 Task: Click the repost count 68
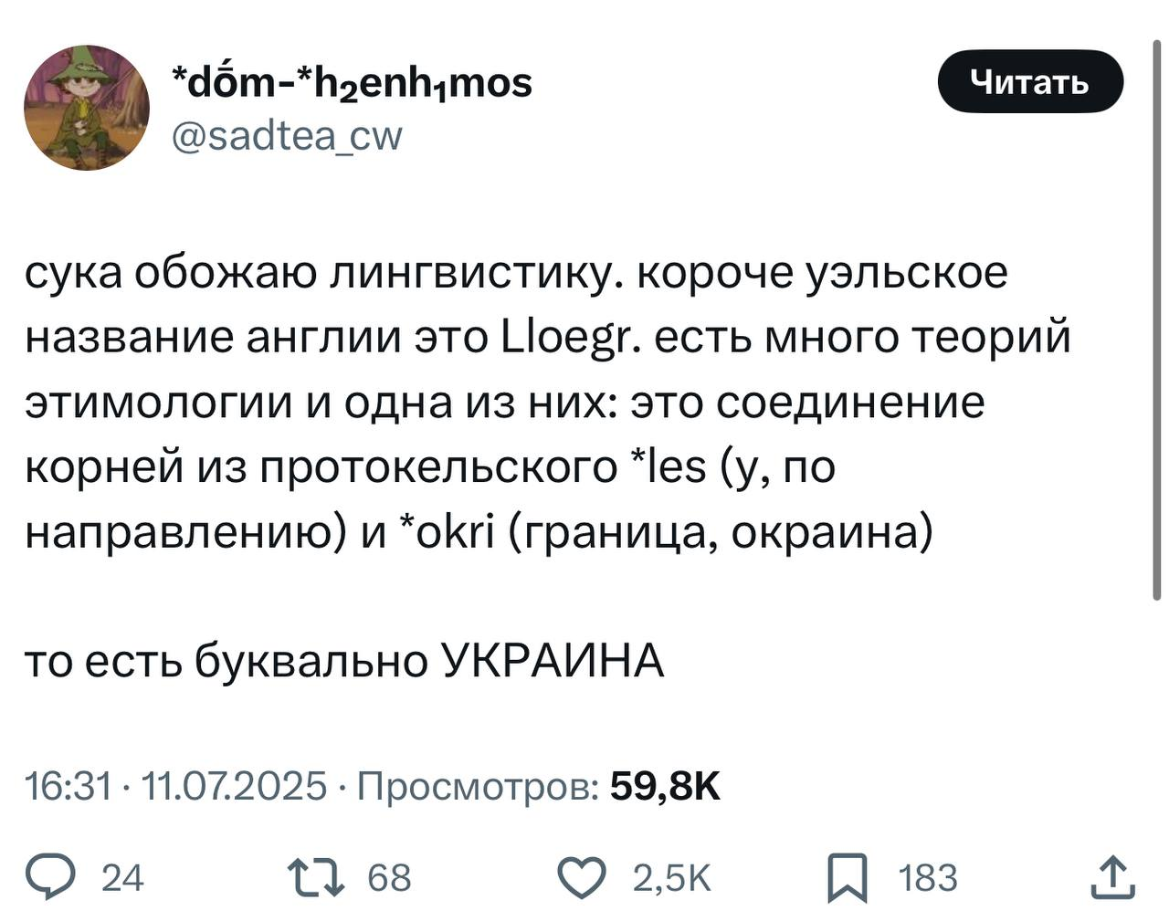click(x=389, y=878)
